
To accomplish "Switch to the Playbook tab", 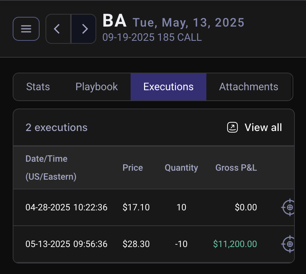I will click(x=97, y=87).
